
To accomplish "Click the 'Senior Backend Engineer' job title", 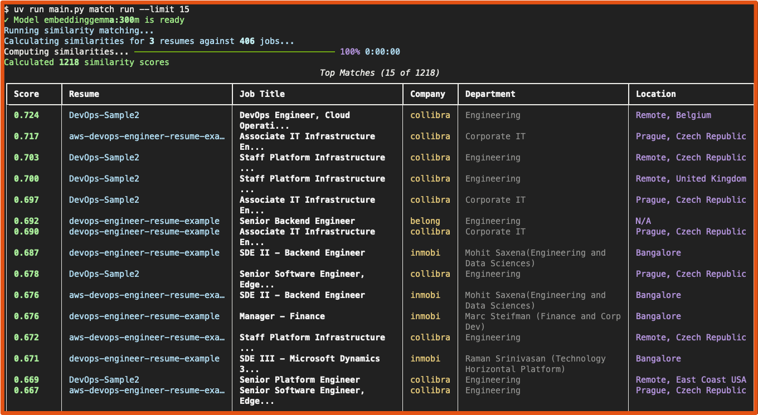I will coord(297,221).
